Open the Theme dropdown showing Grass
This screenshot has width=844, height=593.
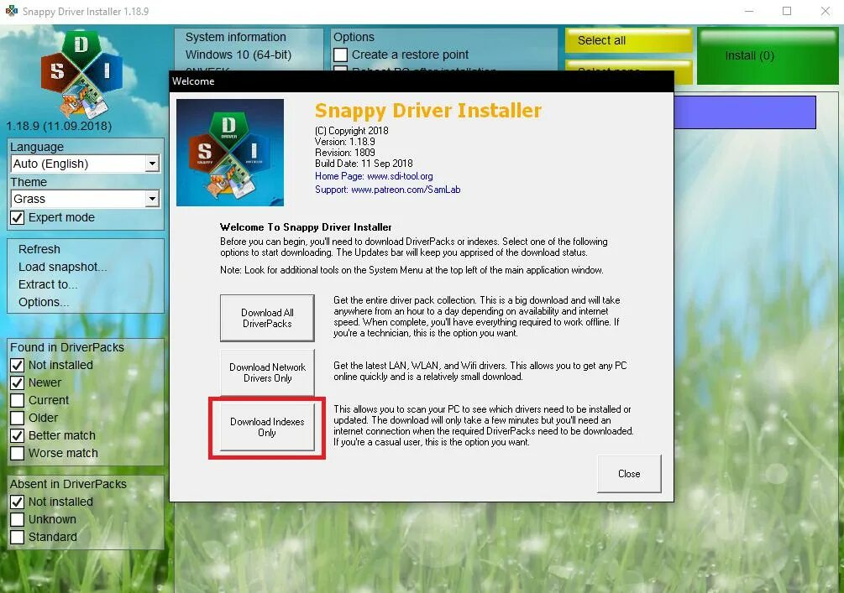[85, 199]
